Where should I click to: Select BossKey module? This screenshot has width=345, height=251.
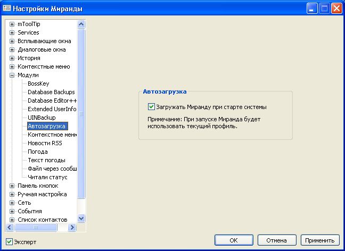(x=38, y=83)
